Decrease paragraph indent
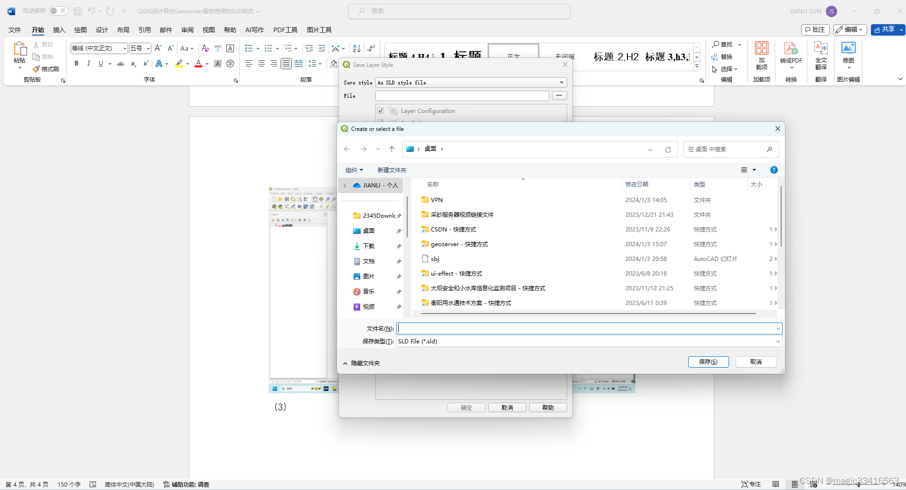 coord(309,48)
